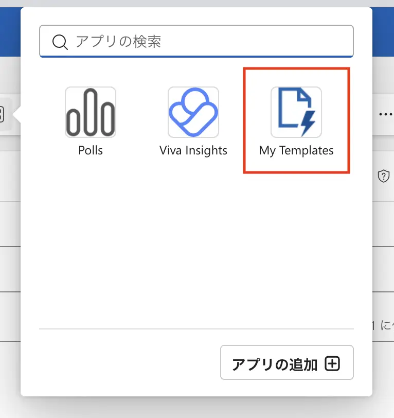Click the アプリの検索 placeholder text

pyautogui.click(x=119, y=41)
